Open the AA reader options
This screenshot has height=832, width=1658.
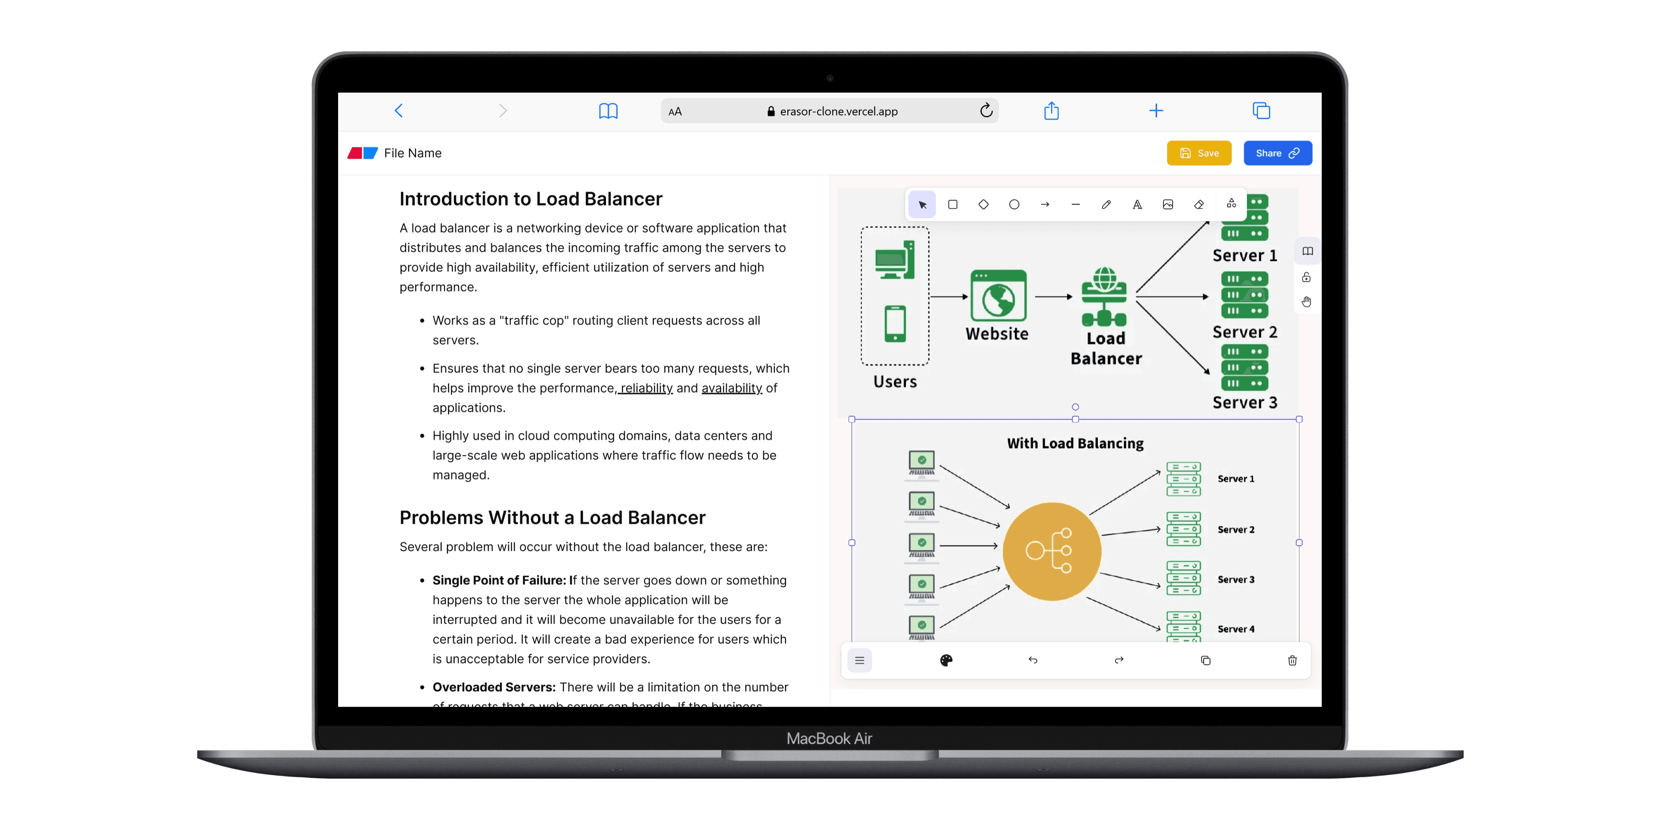(674, 111)
